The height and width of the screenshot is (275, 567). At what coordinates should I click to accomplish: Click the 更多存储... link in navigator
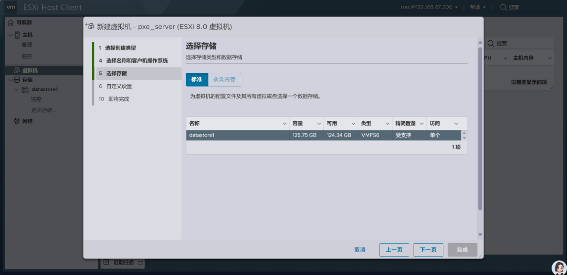tap(44, 110)
